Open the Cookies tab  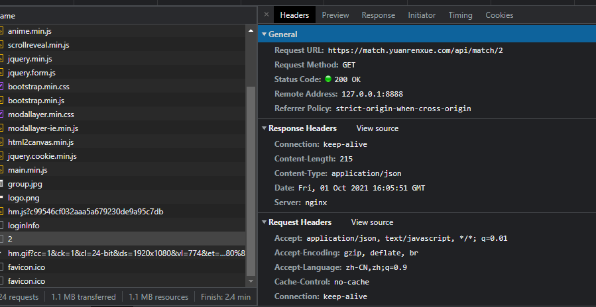[499, 15]
